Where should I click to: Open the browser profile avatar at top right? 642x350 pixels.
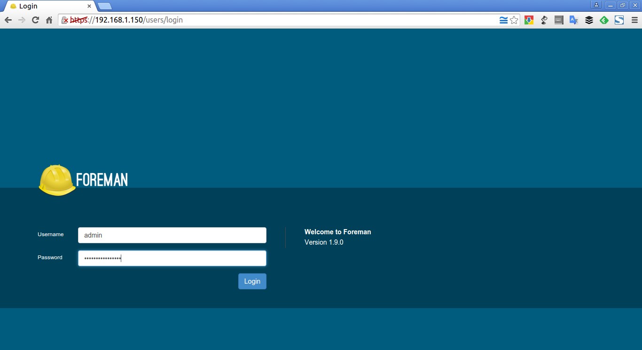click(x=595, y=5)
